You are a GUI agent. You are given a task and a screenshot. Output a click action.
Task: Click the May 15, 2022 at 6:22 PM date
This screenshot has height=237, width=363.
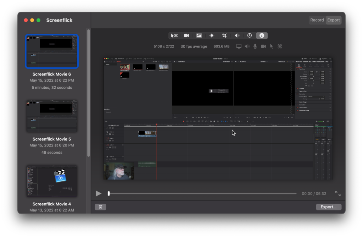coord(52,81)
